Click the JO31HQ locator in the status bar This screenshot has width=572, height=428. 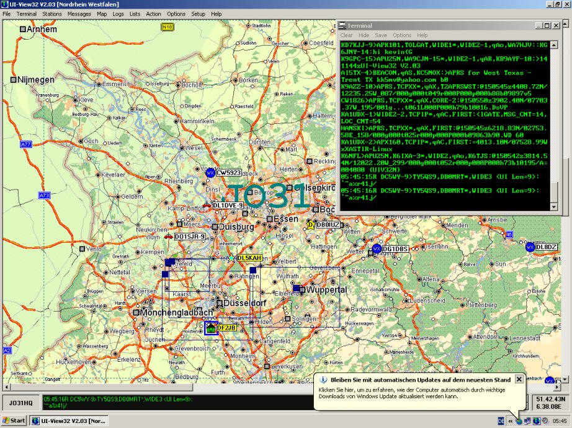click(21, 403)
